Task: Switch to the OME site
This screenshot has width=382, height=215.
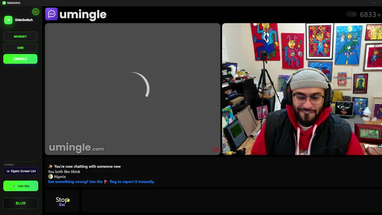Action: pos(20,48)
